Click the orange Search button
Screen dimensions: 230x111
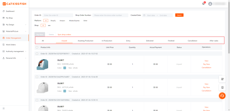pos(179,15)
